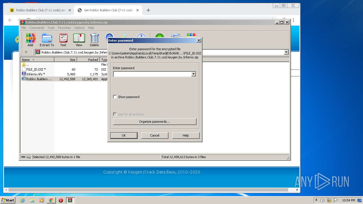
Task: Open the Help menu in WinRAR
Action: pyautogui.click(x=91, y=28)
